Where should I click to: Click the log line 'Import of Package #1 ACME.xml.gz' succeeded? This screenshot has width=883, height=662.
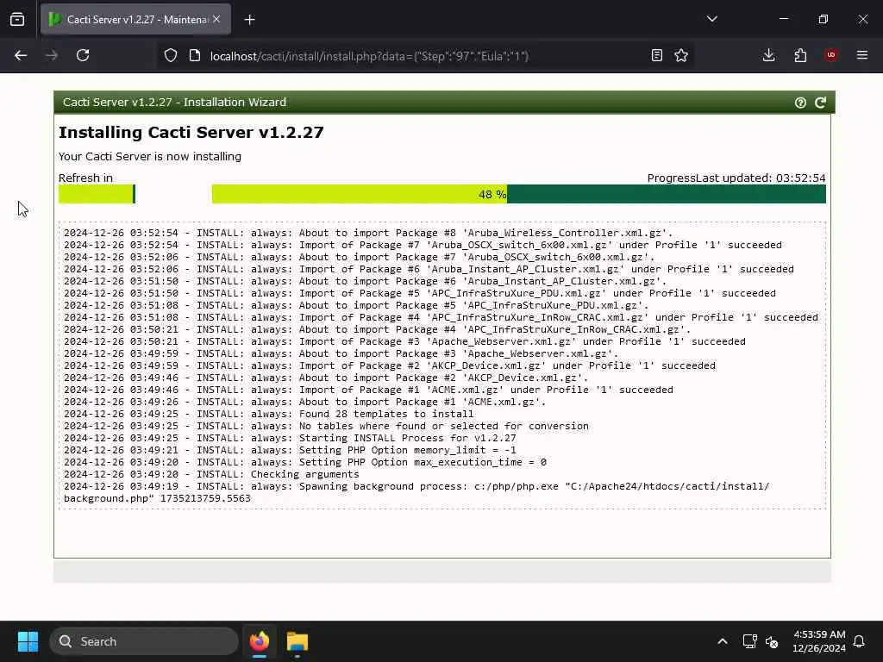click(368, 390)
